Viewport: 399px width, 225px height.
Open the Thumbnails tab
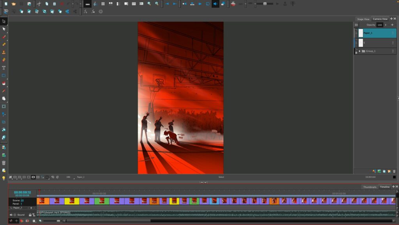click(370, 187)
